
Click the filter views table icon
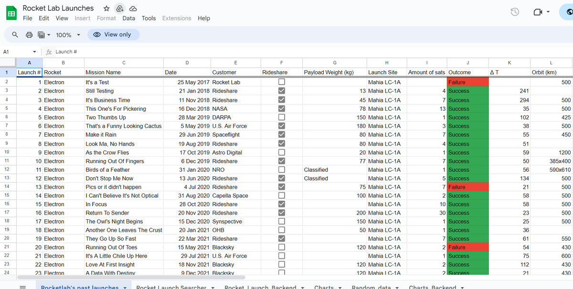[x=41, y=35]
